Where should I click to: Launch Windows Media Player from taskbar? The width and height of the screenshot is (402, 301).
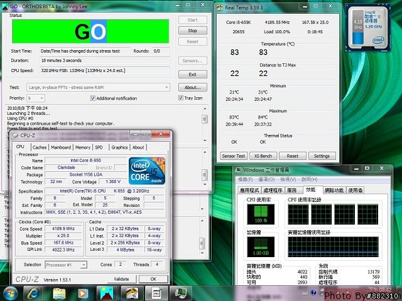tap(82, 293)
